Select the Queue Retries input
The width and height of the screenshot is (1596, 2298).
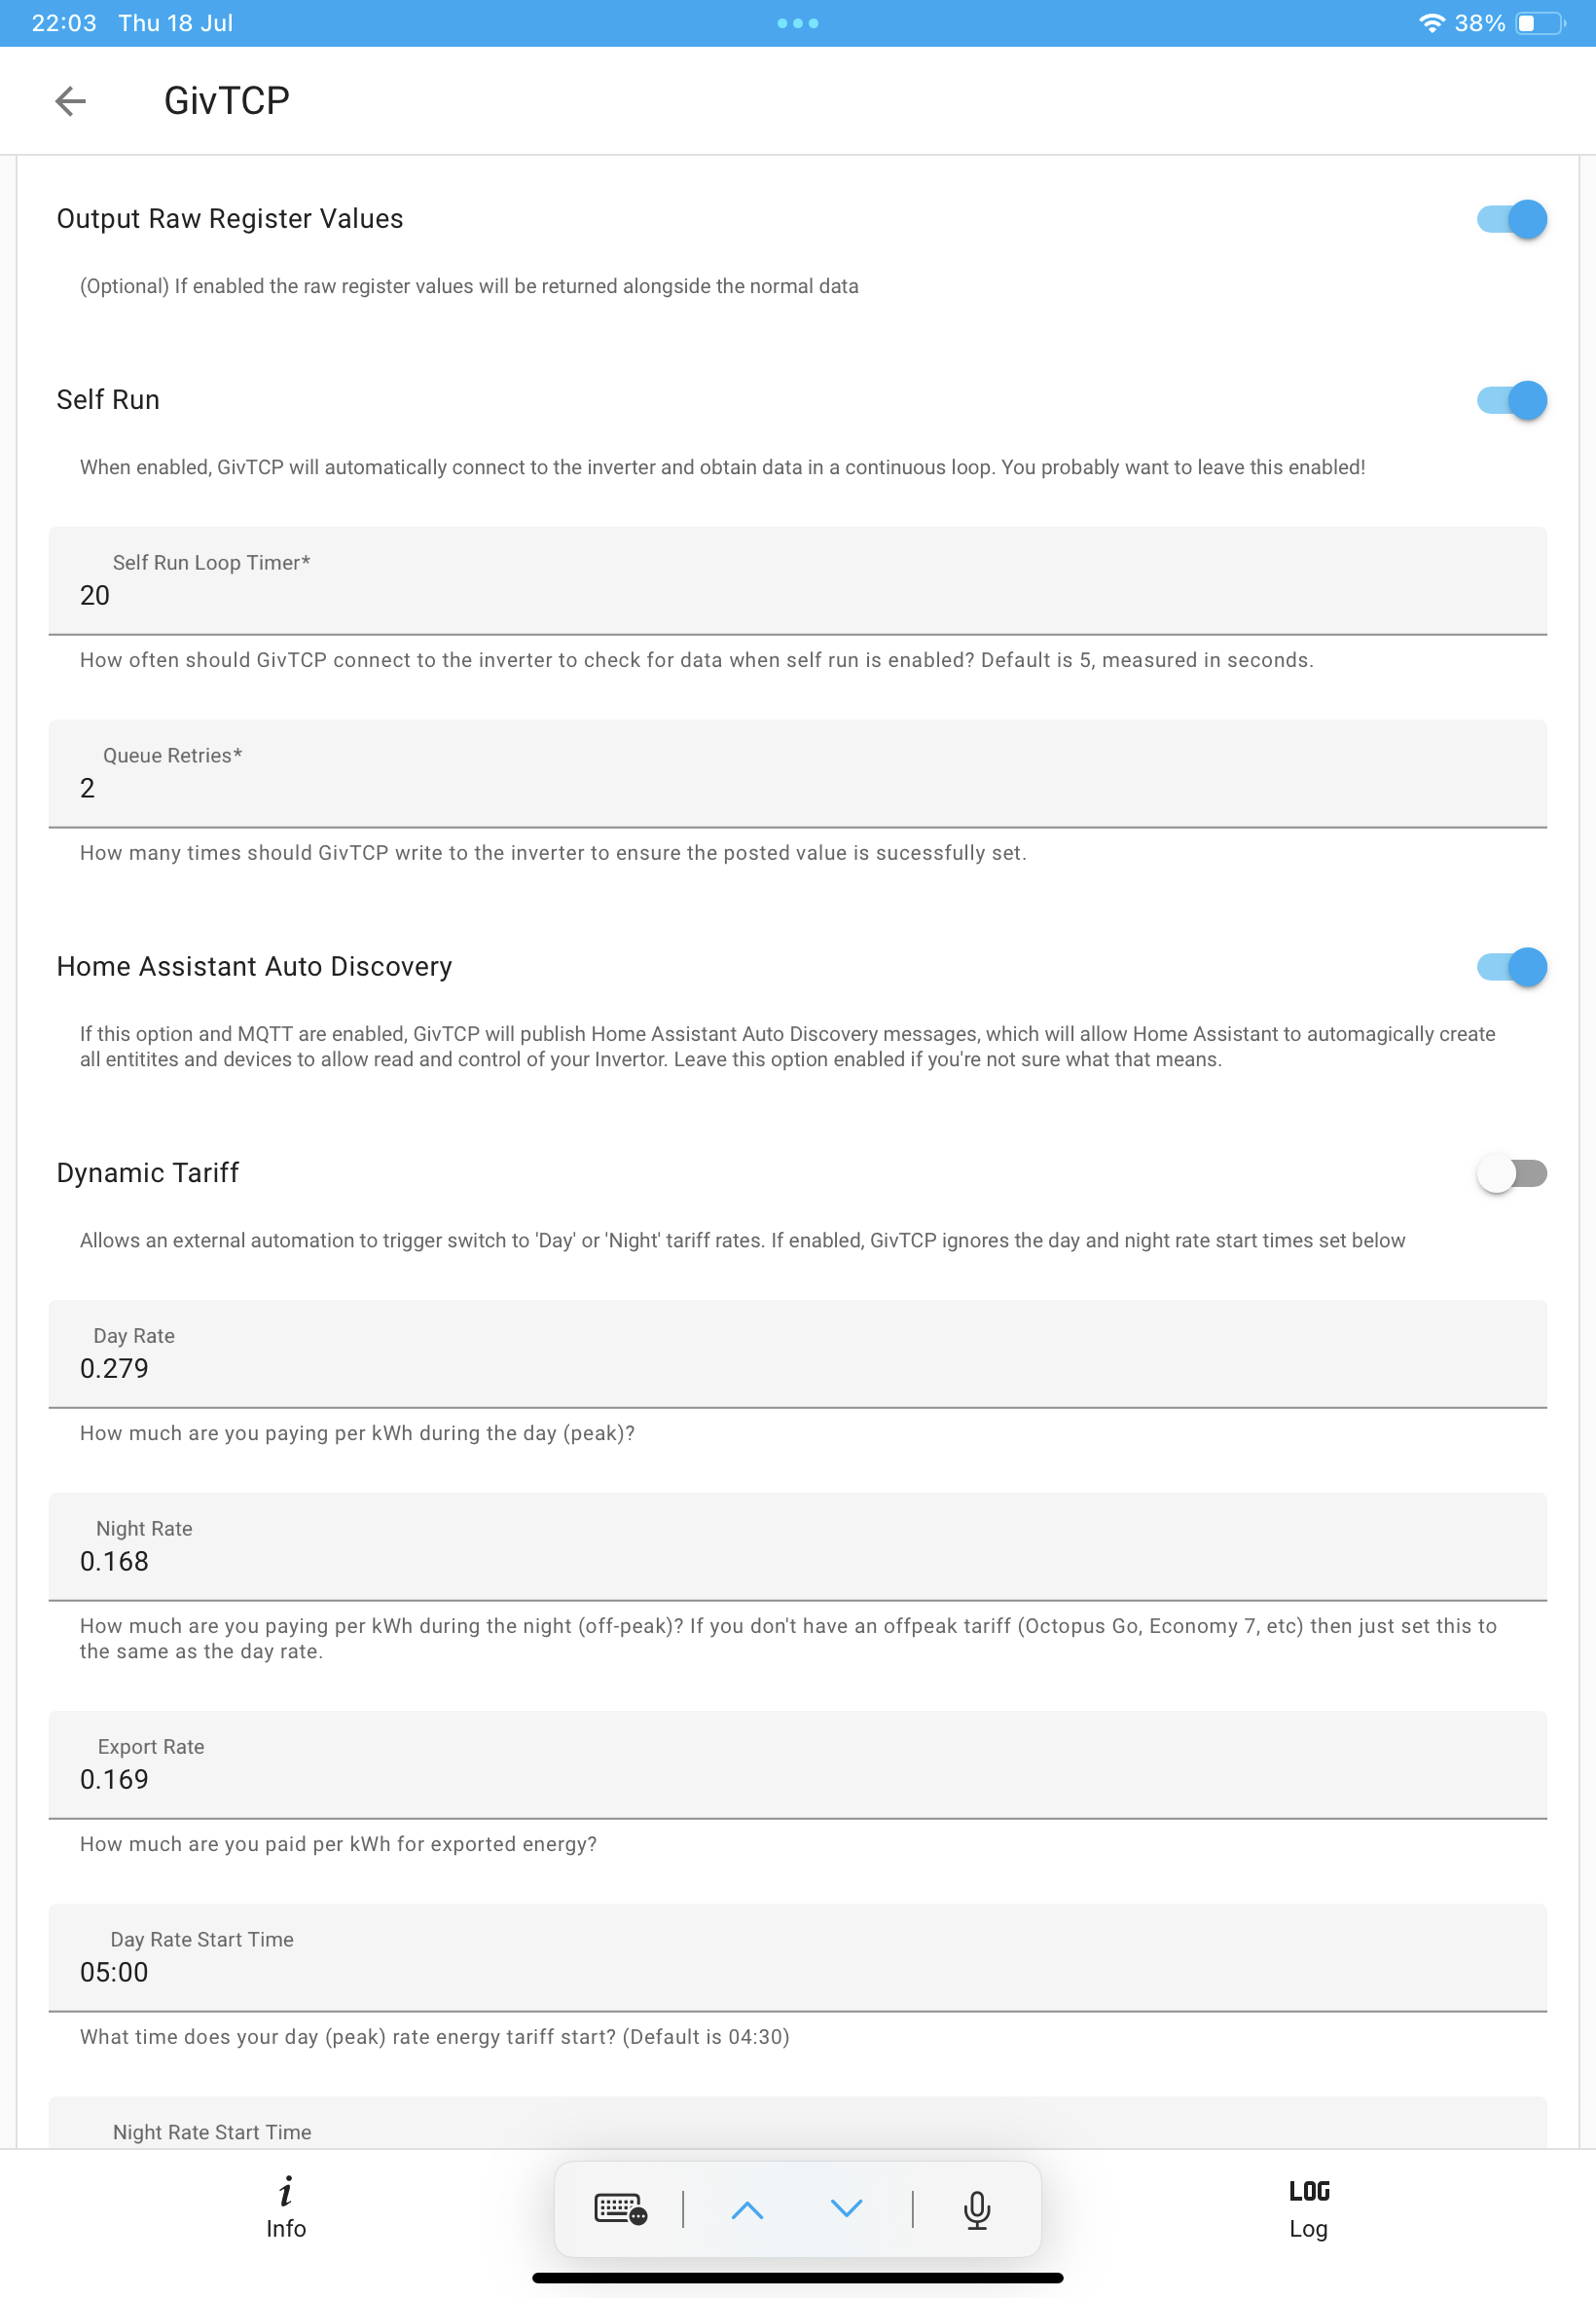tap(797, 773)
